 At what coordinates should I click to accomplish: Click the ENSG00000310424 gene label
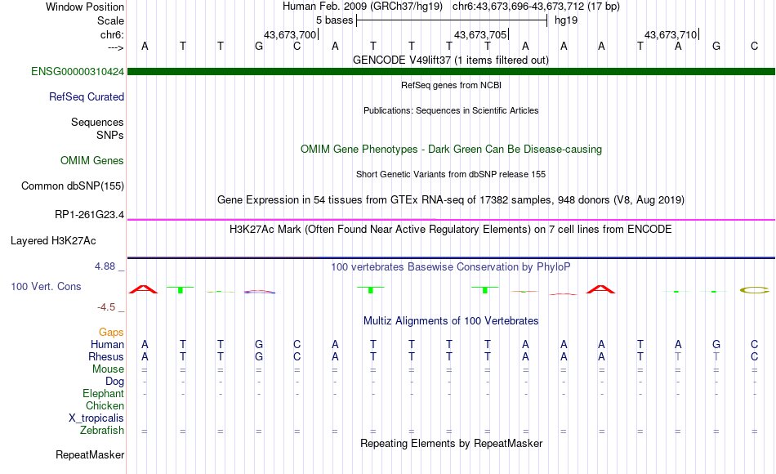(78, 71)
